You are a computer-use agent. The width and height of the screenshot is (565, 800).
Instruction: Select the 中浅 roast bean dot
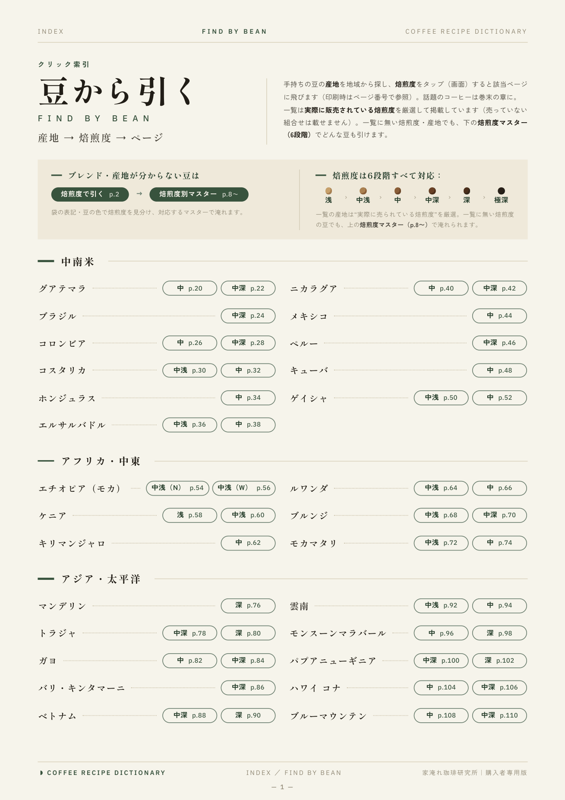click(363, 191)
